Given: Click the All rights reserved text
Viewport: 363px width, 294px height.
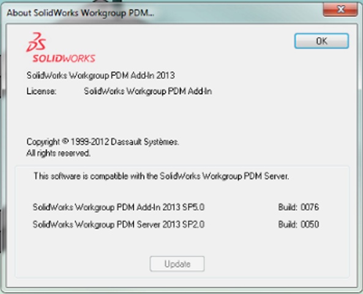Looking at the screenshot, I should point(58,153).
